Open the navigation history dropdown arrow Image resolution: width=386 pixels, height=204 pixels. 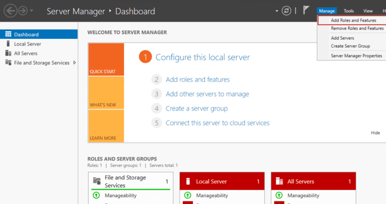click(x=31, y=11)
